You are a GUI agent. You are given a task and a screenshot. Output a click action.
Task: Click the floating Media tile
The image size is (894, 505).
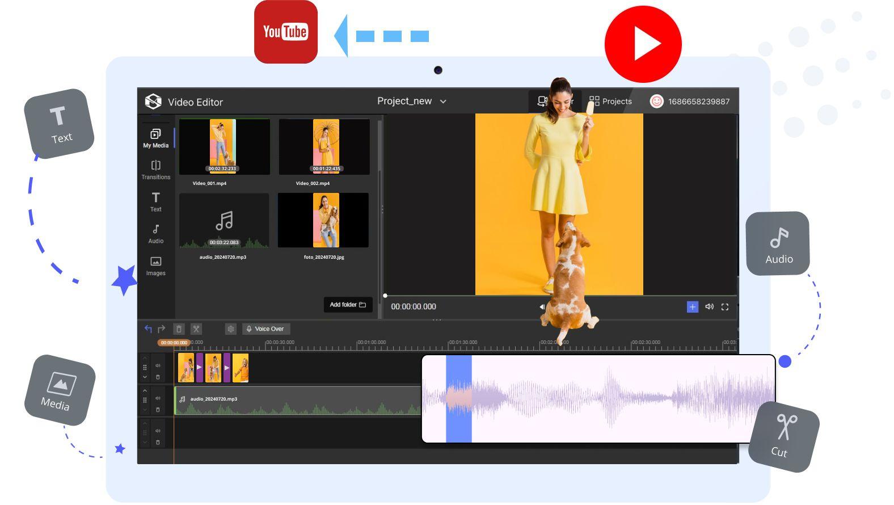tap(60, 390)
